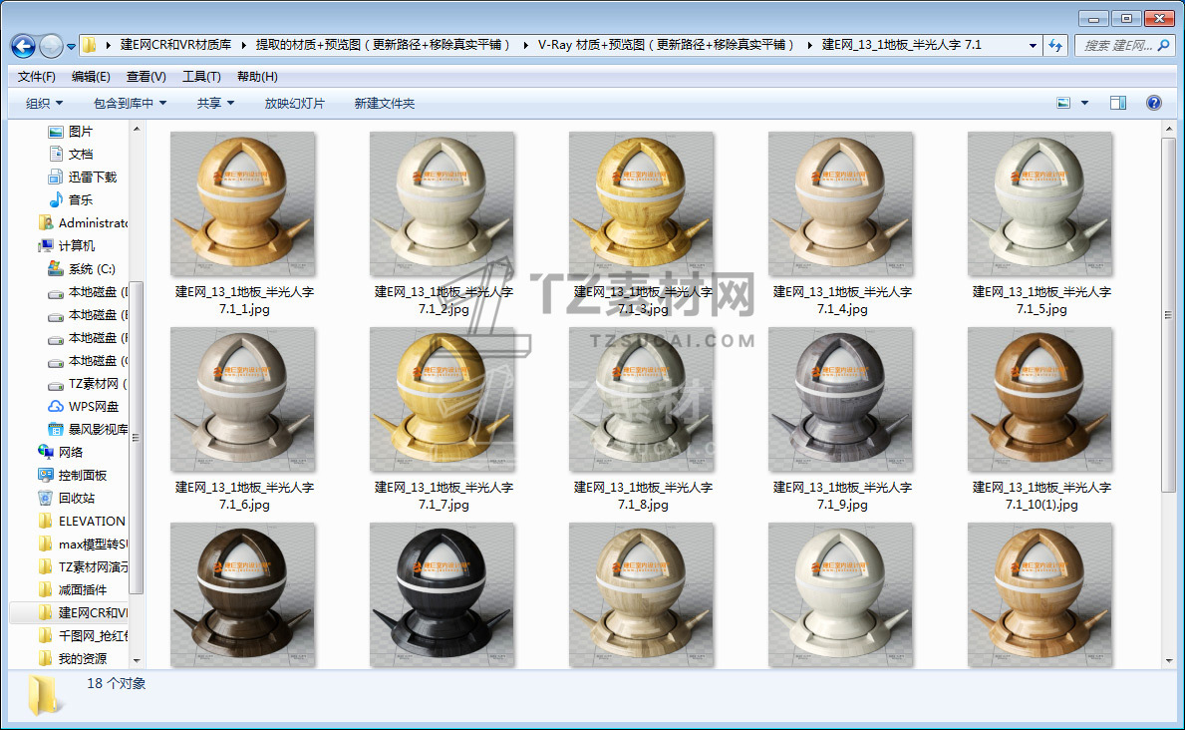Open 控制面板 in navigation pane
1185x730 pixels.
(82, 475)
